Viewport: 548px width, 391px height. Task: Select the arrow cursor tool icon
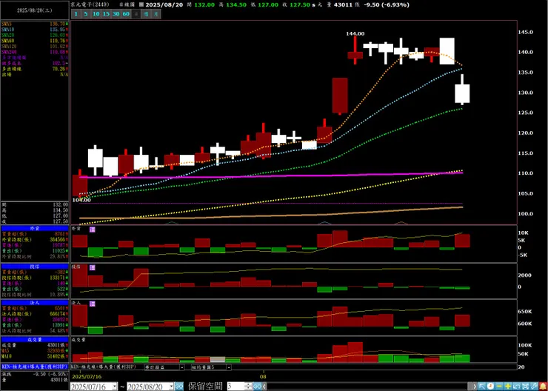tap(481, 387)
